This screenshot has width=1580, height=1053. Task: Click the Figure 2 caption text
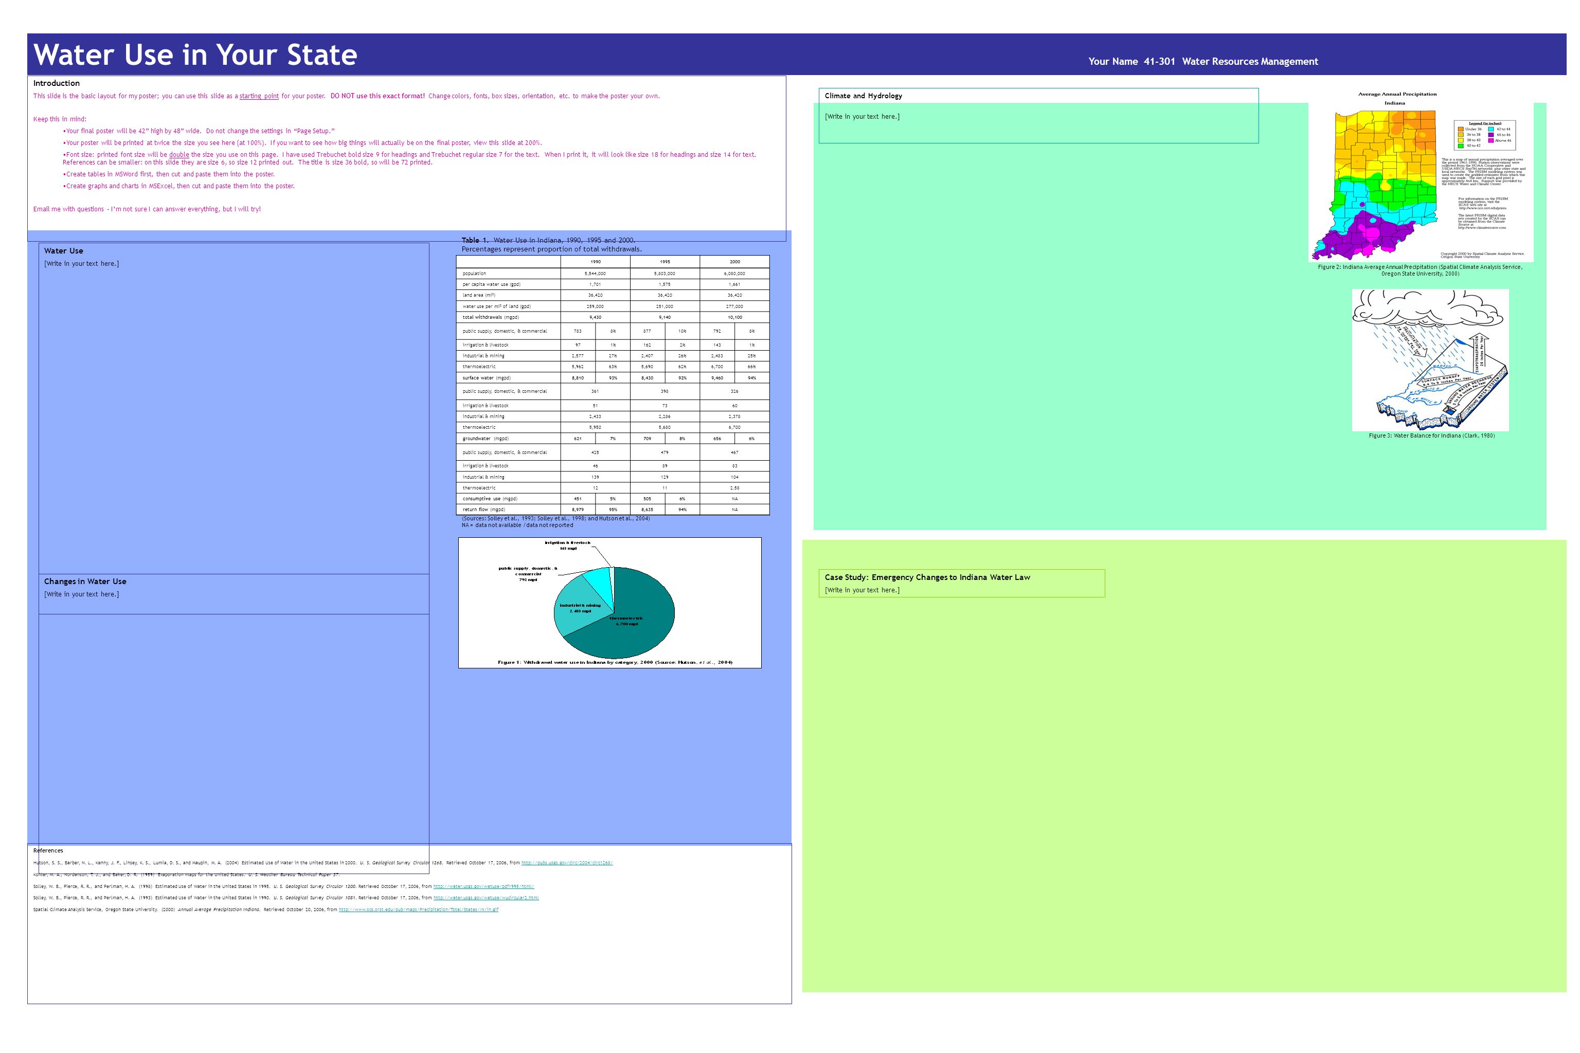pyautogui.click(x=1420, y=270)
